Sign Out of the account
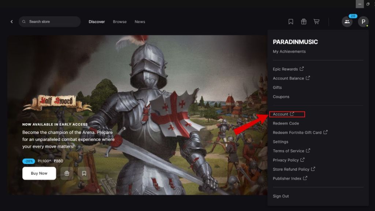Screen dimensions: 375x211 click(281, 196)
